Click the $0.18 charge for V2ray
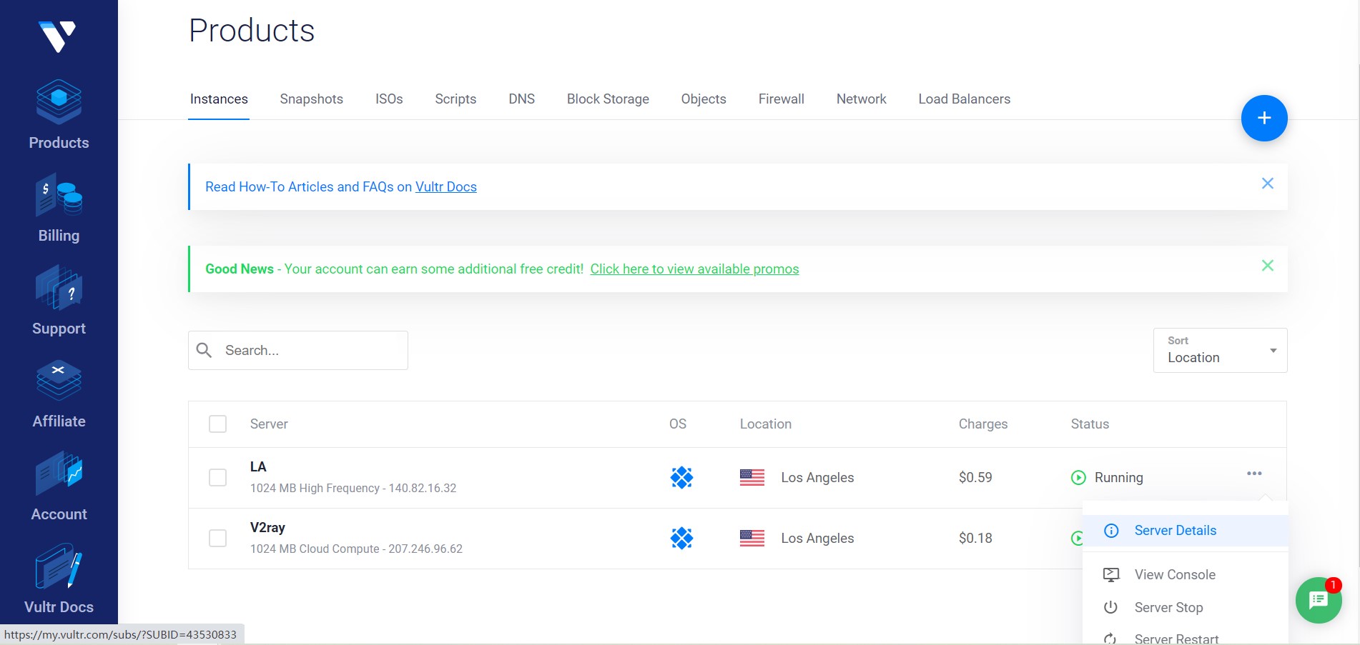The width and height of the screenshot is (1360, 645). 975,538
